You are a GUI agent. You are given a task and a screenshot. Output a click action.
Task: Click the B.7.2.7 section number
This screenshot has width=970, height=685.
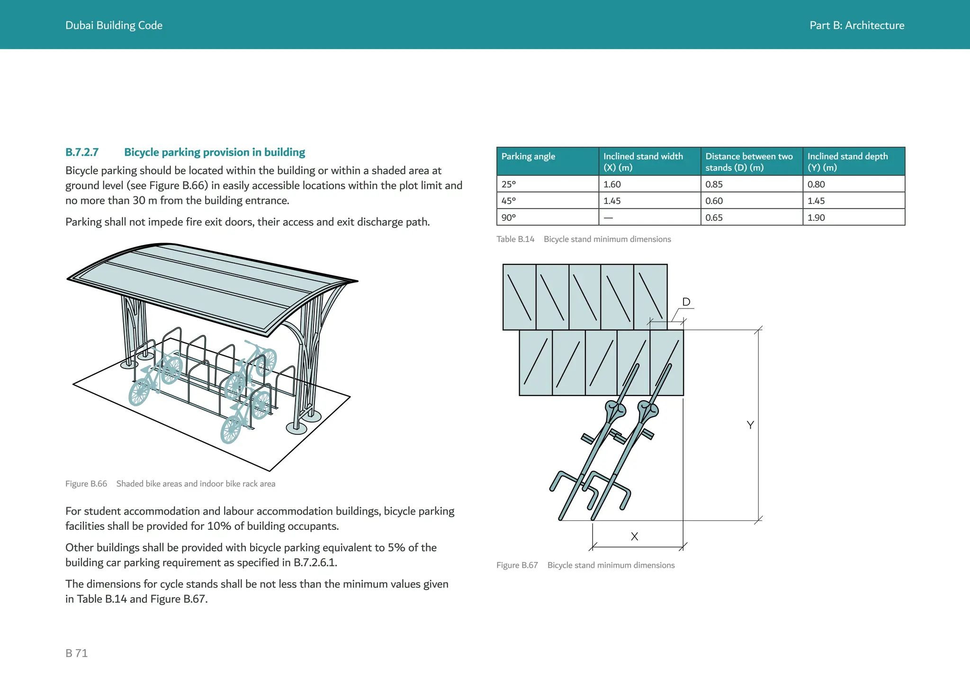tap(82, 152)
